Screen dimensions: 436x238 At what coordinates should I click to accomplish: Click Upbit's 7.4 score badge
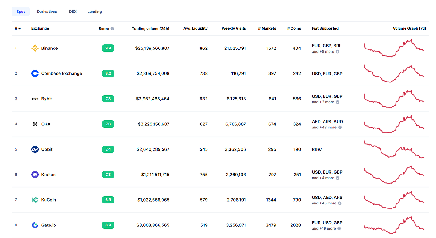point(108,149)
